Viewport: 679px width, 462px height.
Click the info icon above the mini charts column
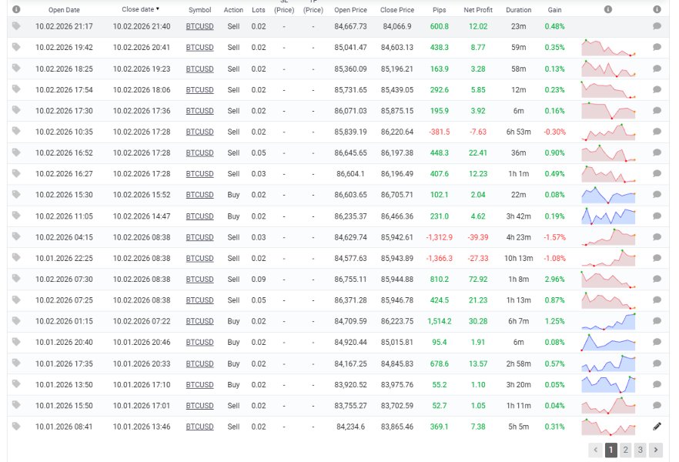(608, 9)
